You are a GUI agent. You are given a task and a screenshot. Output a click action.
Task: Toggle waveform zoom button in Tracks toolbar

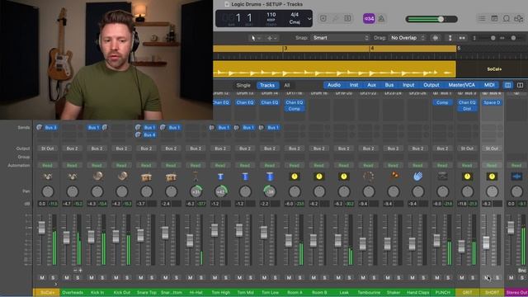coord(436,38)
